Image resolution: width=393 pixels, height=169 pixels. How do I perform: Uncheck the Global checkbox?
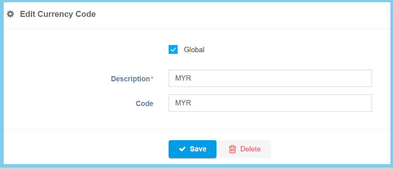coord(173,49)
